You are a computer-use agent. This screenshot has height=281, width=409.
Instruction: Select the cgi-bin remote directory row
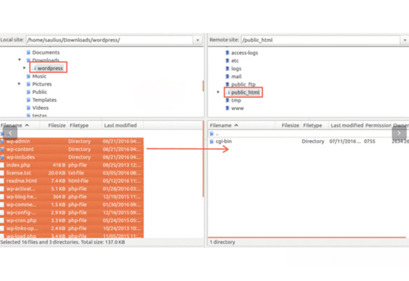pyautogui.click(x=309, y=142)
